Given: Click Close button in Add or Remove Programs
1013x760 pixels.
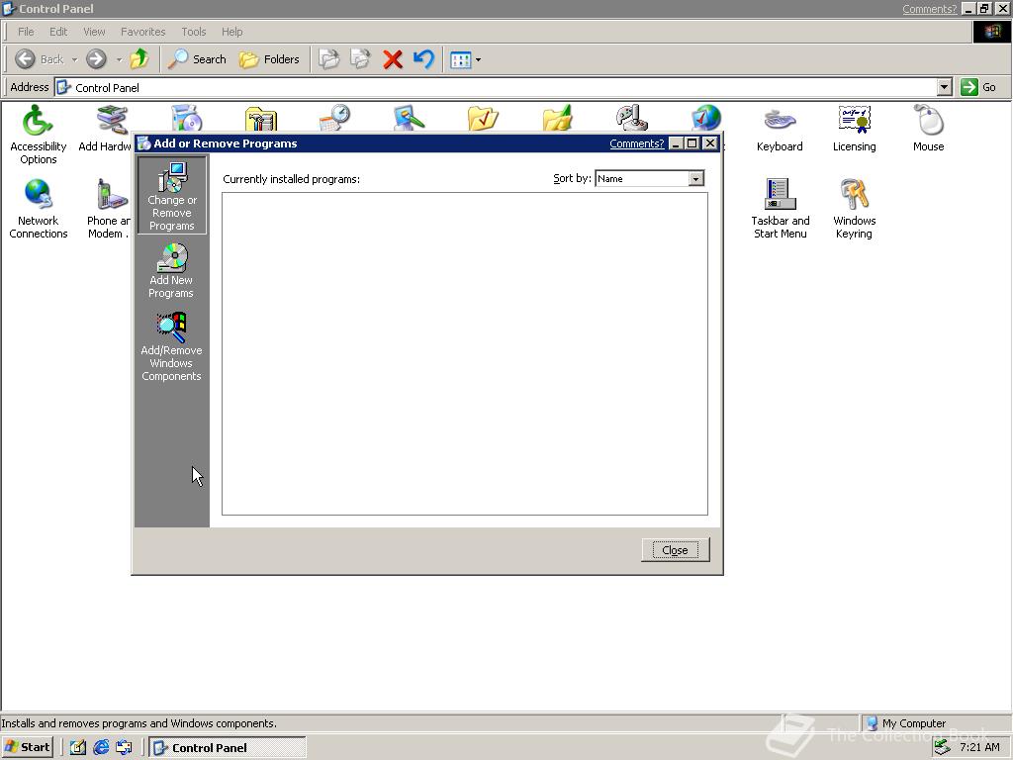Looking at the screenshot, I should 675,550.
